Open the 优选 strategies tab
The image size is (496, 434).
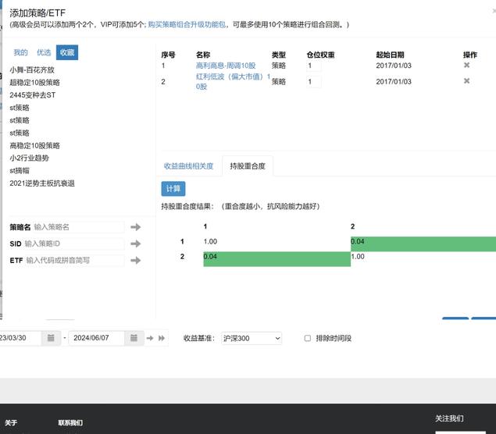pos(44,52)
